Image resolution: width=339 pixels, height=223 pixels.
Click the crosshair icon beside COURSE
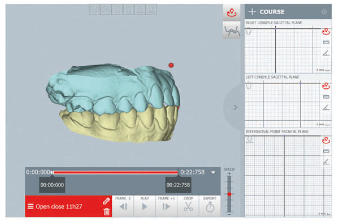point(252,12)
